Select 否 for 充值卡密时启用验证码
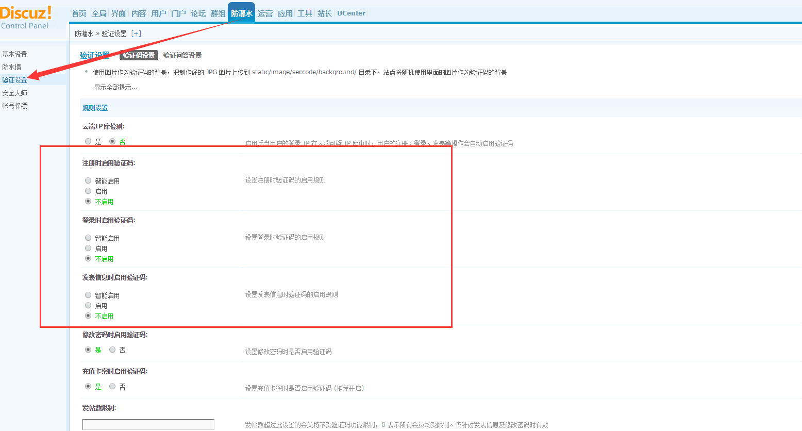 tap(112, 386)
